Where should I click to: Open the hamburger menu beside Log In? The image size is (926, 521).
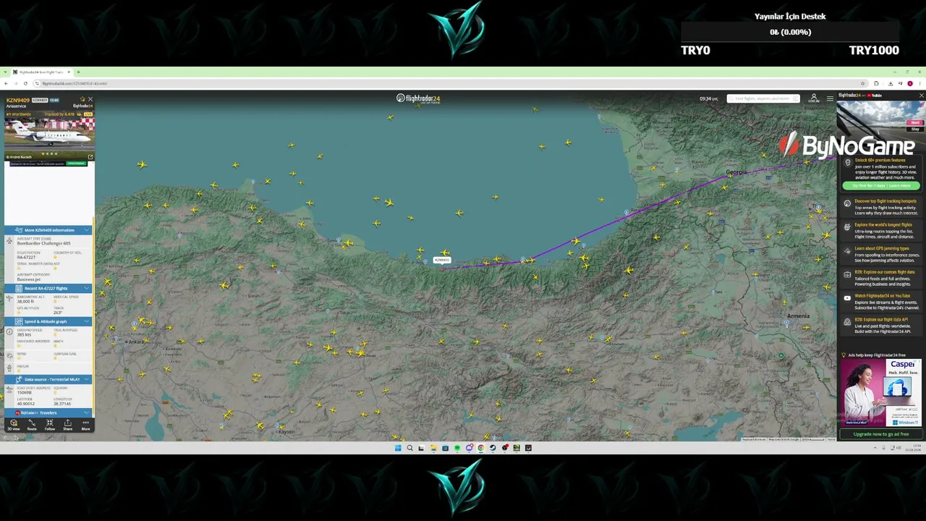[830, 98]
